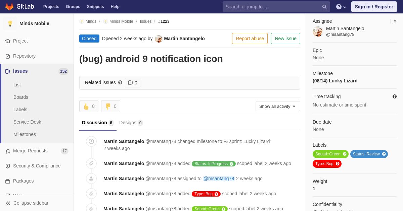403x211 pixels.
Task: Click help icon on Status::InProgress activity label
Action: (x=232, y=164)
